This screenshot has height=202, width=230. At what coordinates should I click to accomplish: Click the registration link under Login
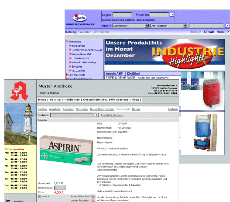tap(118, 20)
